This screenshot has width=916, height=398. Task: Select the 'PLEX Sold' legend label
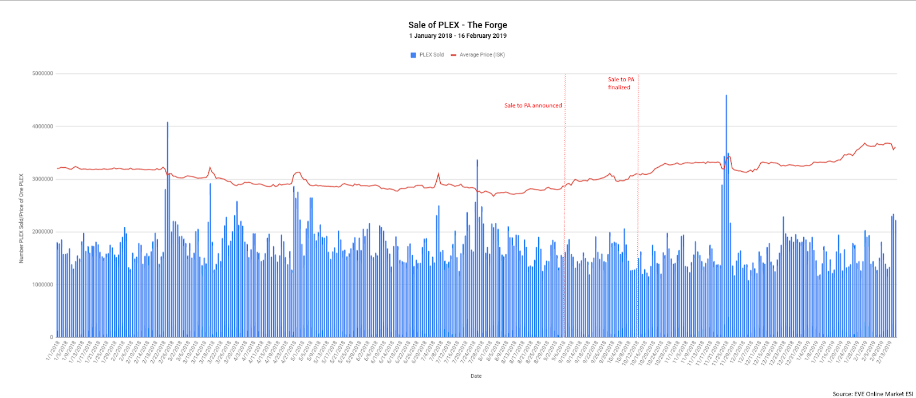point(432,55)
